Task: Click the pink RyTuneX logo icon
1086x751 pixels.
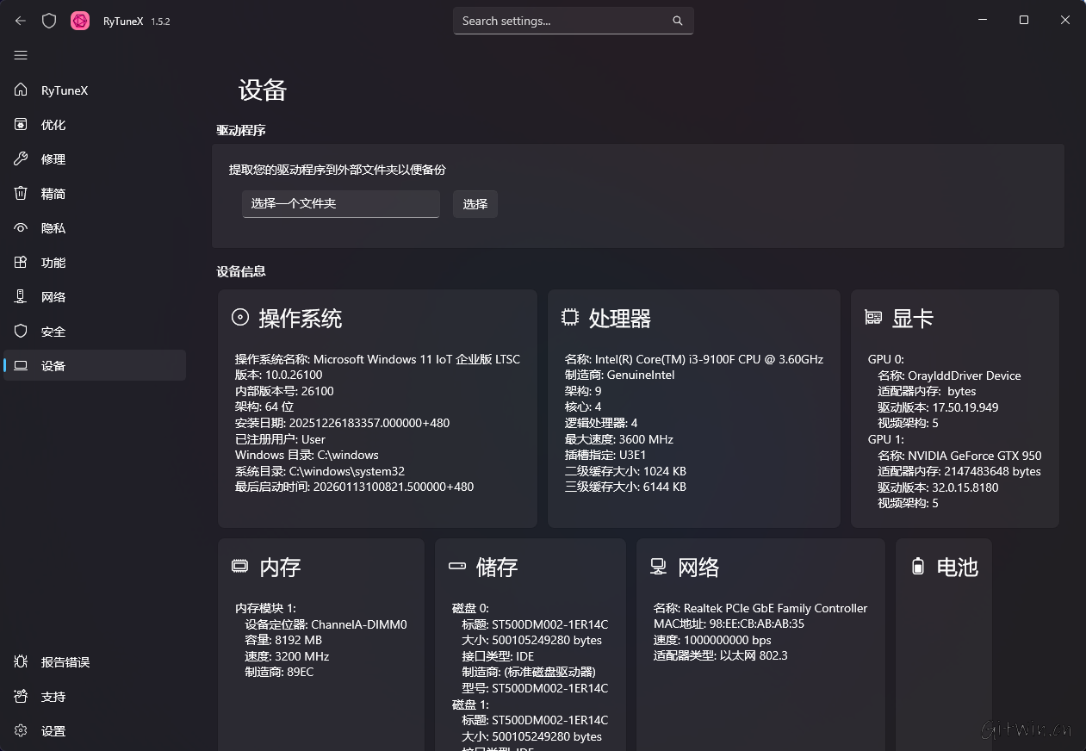Action: (80, 21)
